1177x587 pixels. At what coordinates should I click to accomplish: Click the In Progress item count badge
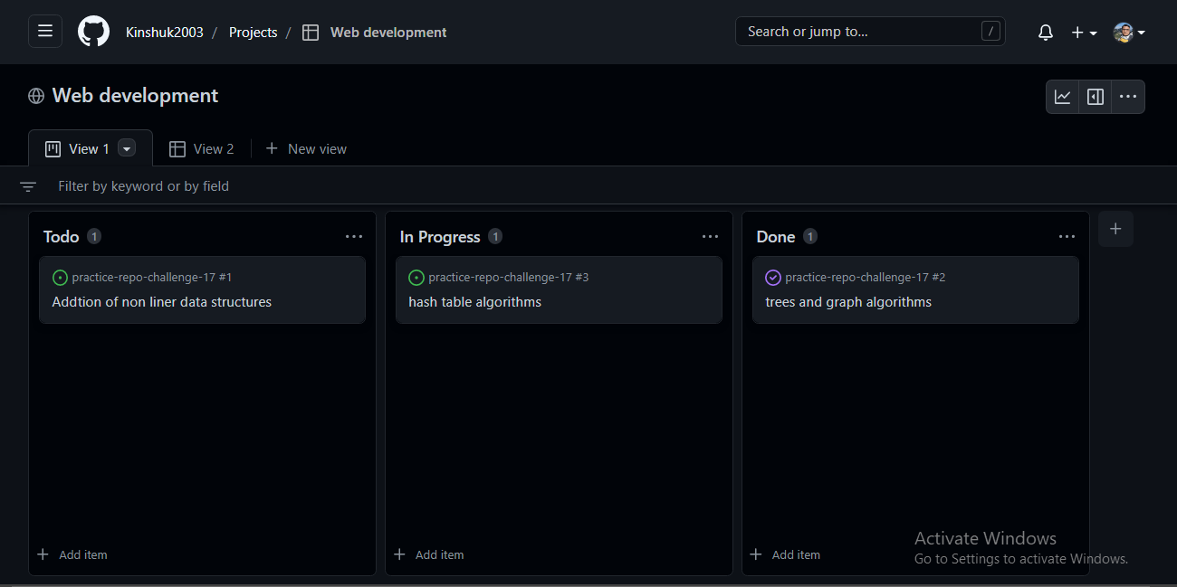point(495,236)
